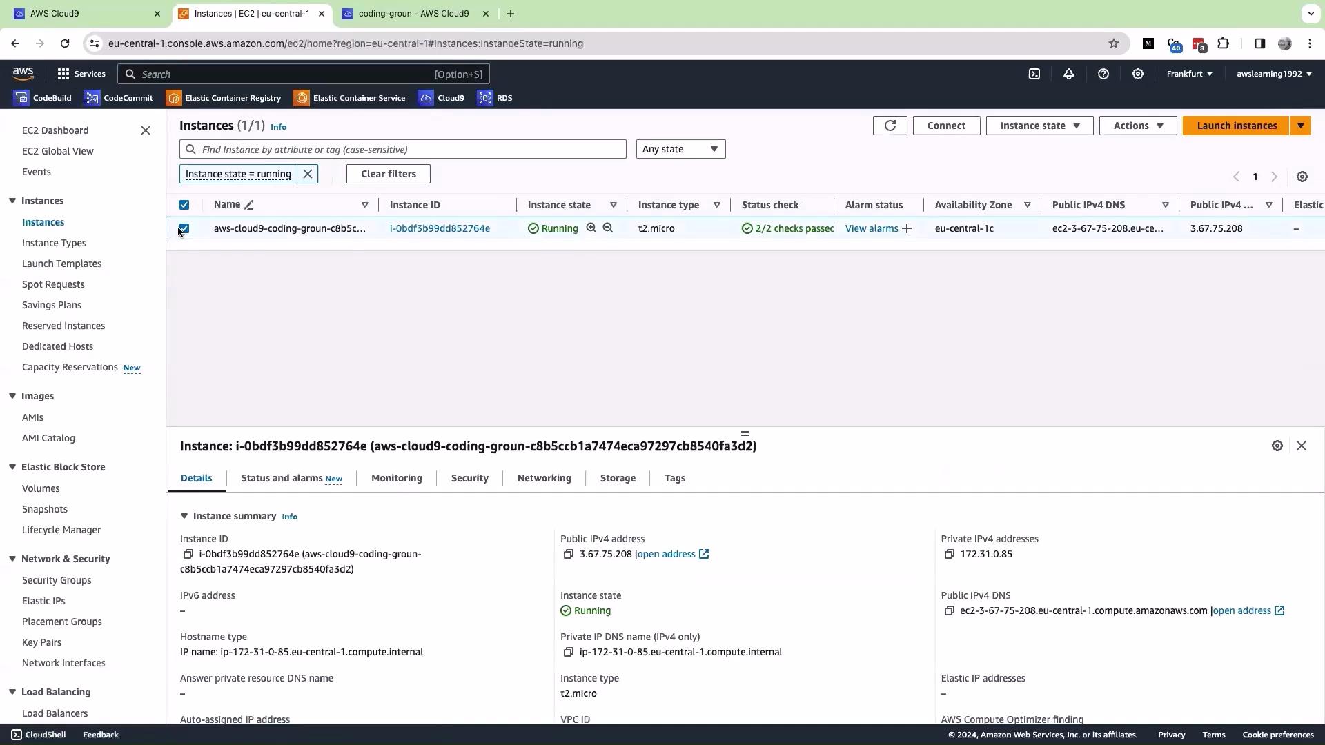Refresh the instances list
The height and width of the screenshot is (745, 1325).
click(890, 126)
